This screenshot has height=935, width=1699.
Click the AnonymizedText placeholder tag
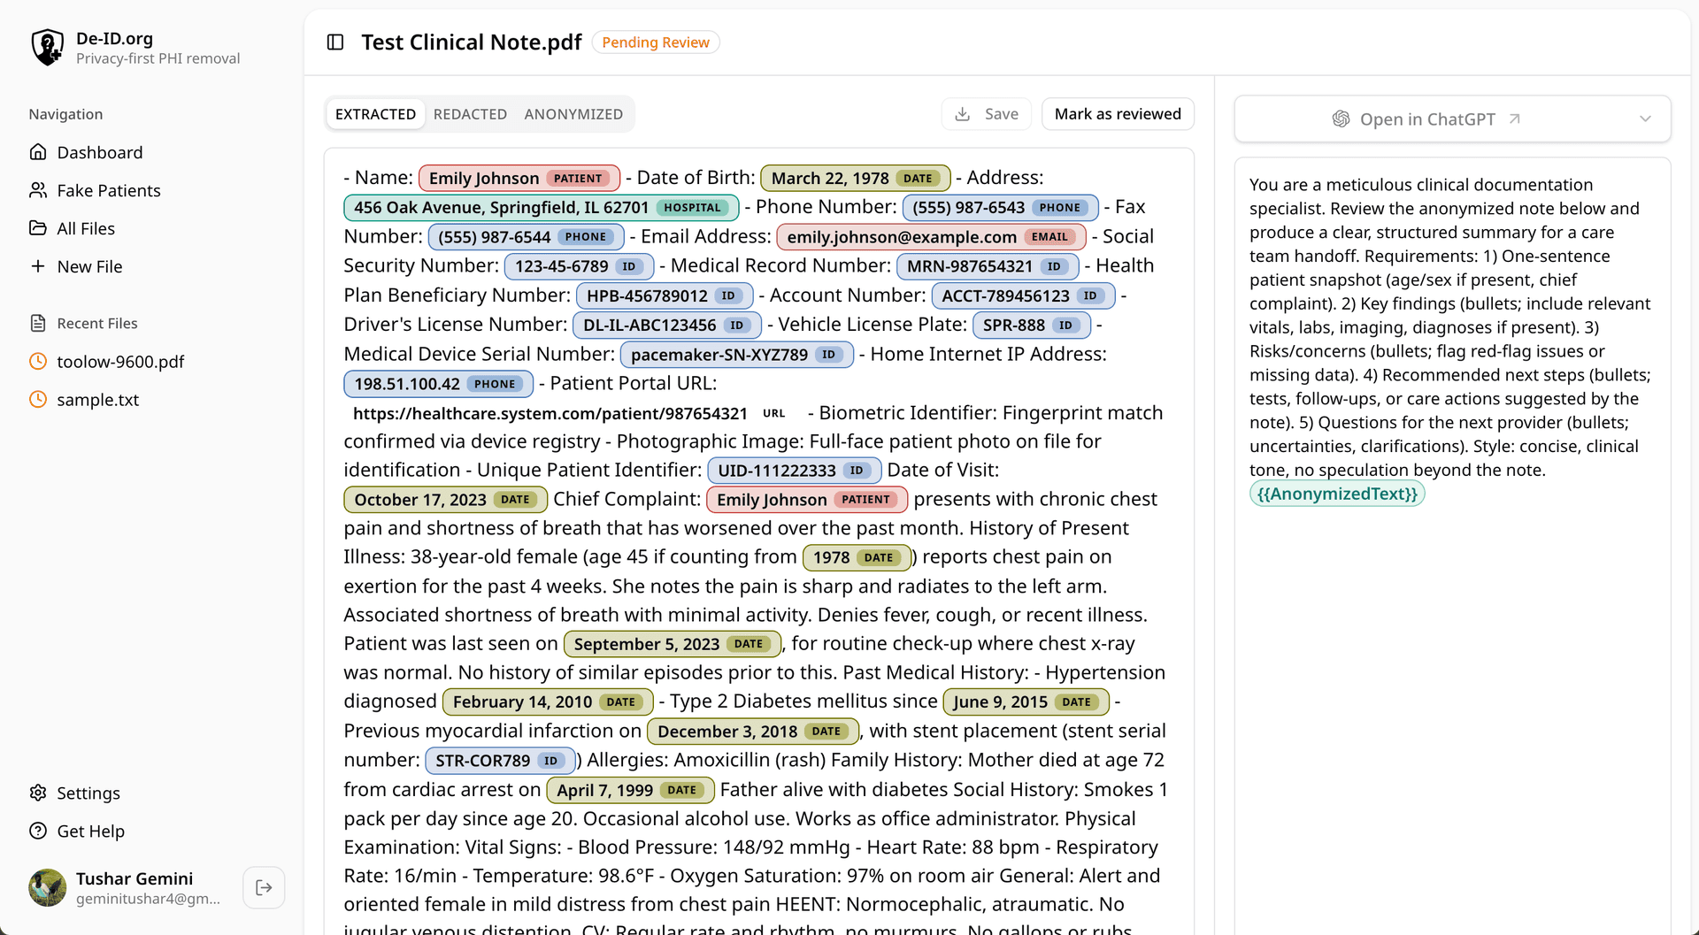1337,494
